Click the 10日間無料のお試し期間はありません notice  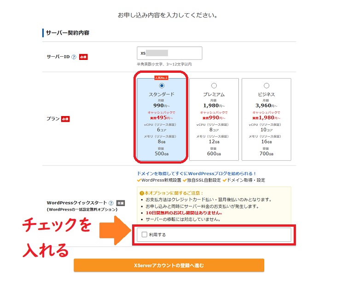(x=184, y=213)
